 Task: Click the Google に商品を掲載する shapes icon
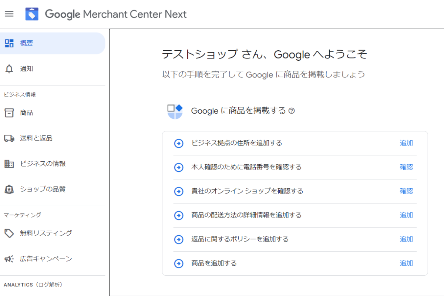click(x=175, y=111)
